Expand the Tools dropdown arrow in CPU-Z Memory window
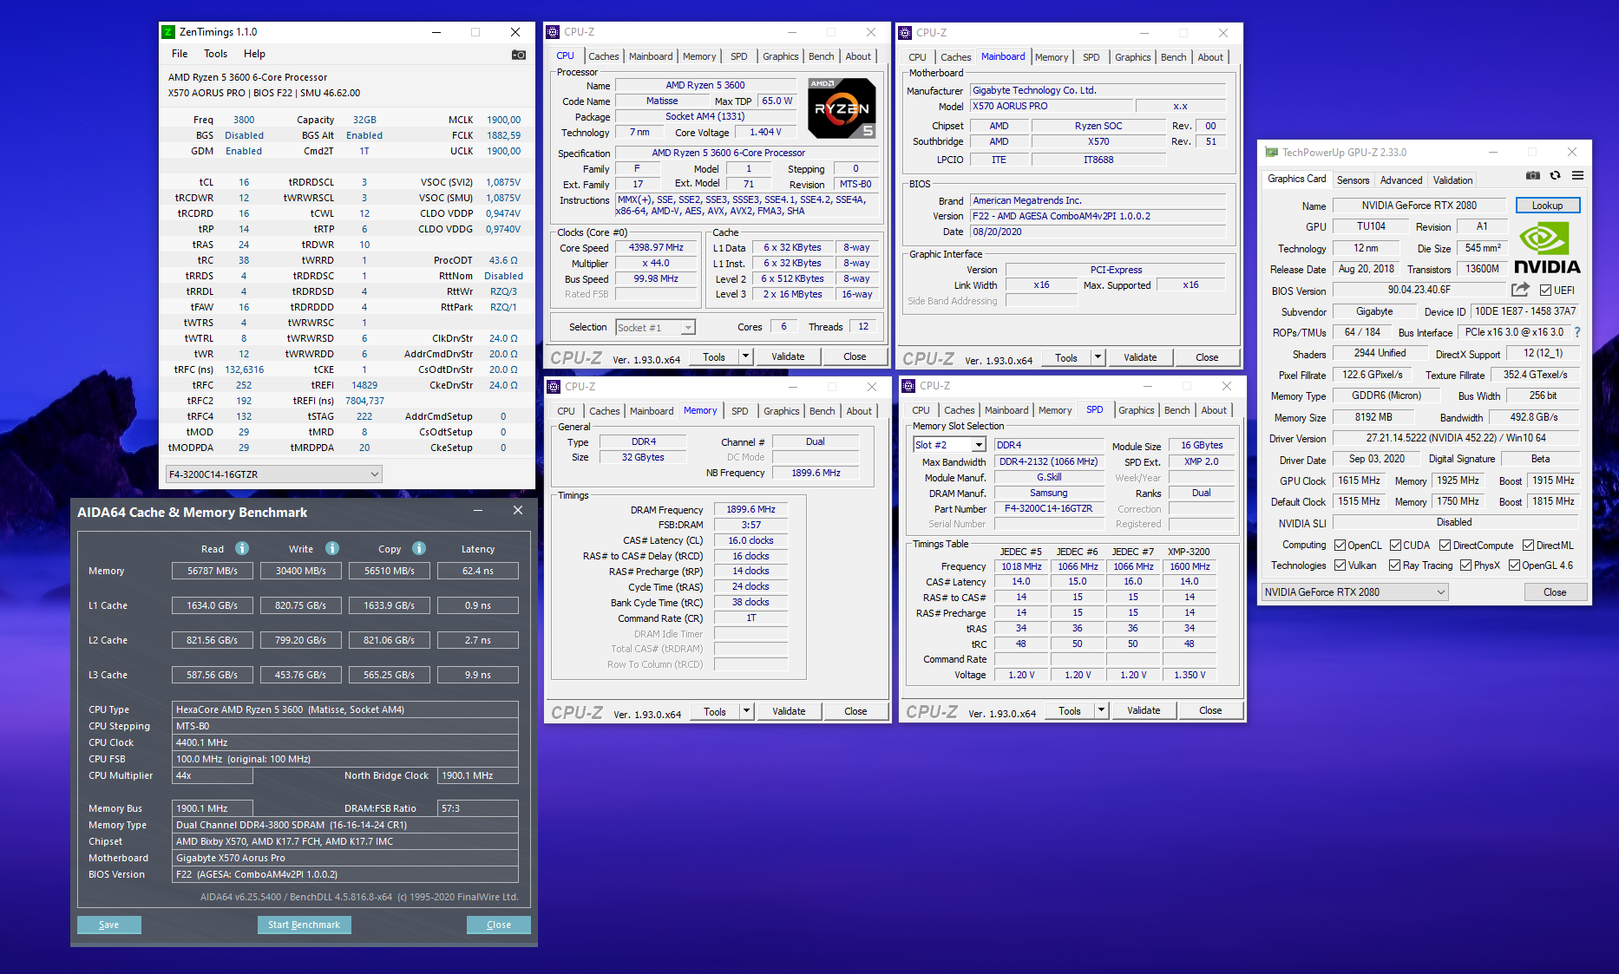The height and width of the screenshot is (974, 1619). tap(746, 711)
